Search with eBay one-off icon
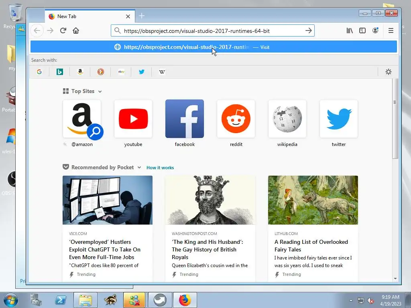 (x=121, y=72)
